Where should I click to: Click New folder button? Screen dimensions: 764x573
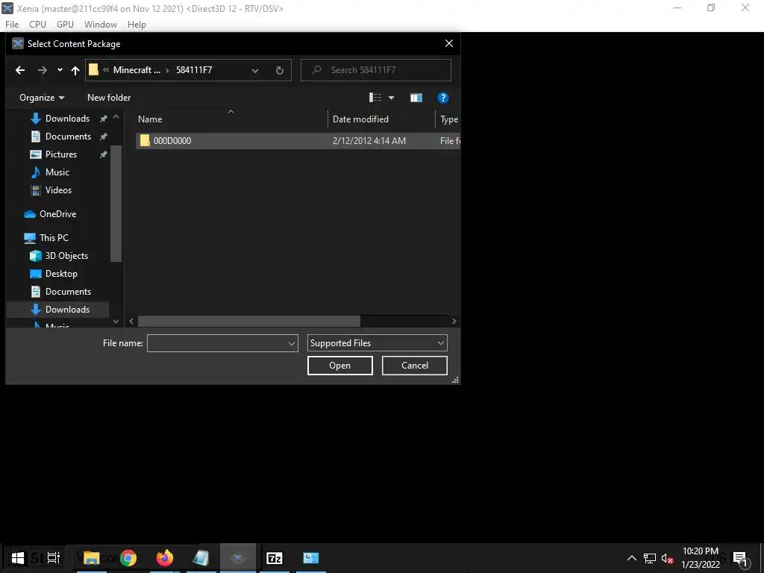pos(109,98)
